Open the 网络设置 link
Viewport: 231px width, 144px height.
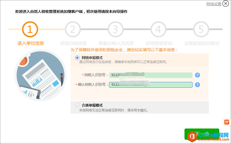[214, 4]
